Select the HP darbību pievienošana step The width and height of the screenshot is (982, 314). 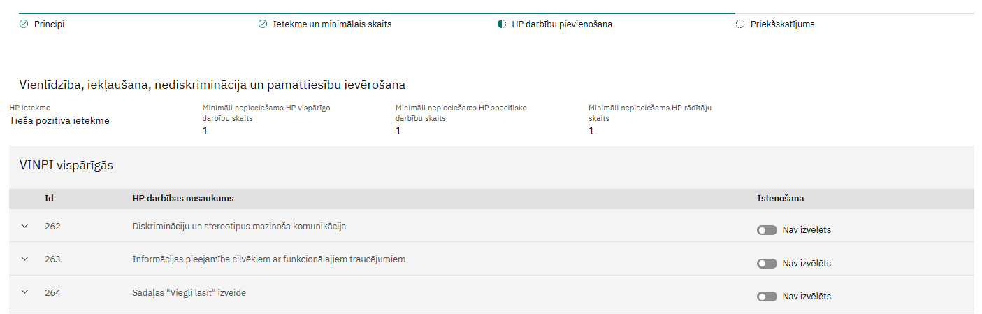[x=562, y=24]
